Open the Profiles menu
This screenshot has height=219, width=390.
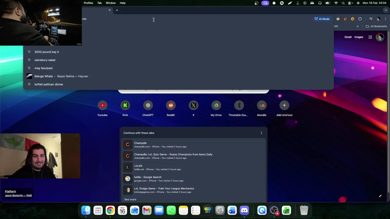pyautogui.click(x=88, y=3)
